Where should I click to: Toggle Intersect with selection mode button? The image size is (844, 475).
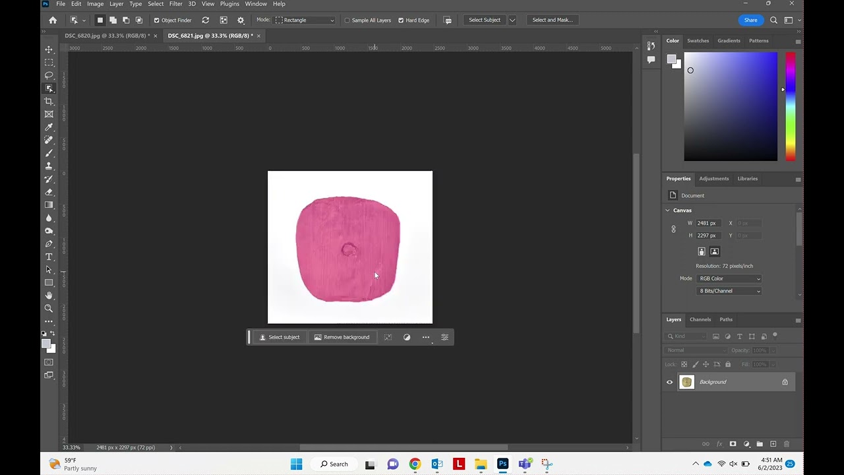pyautogui.click(x=139, y=20)
